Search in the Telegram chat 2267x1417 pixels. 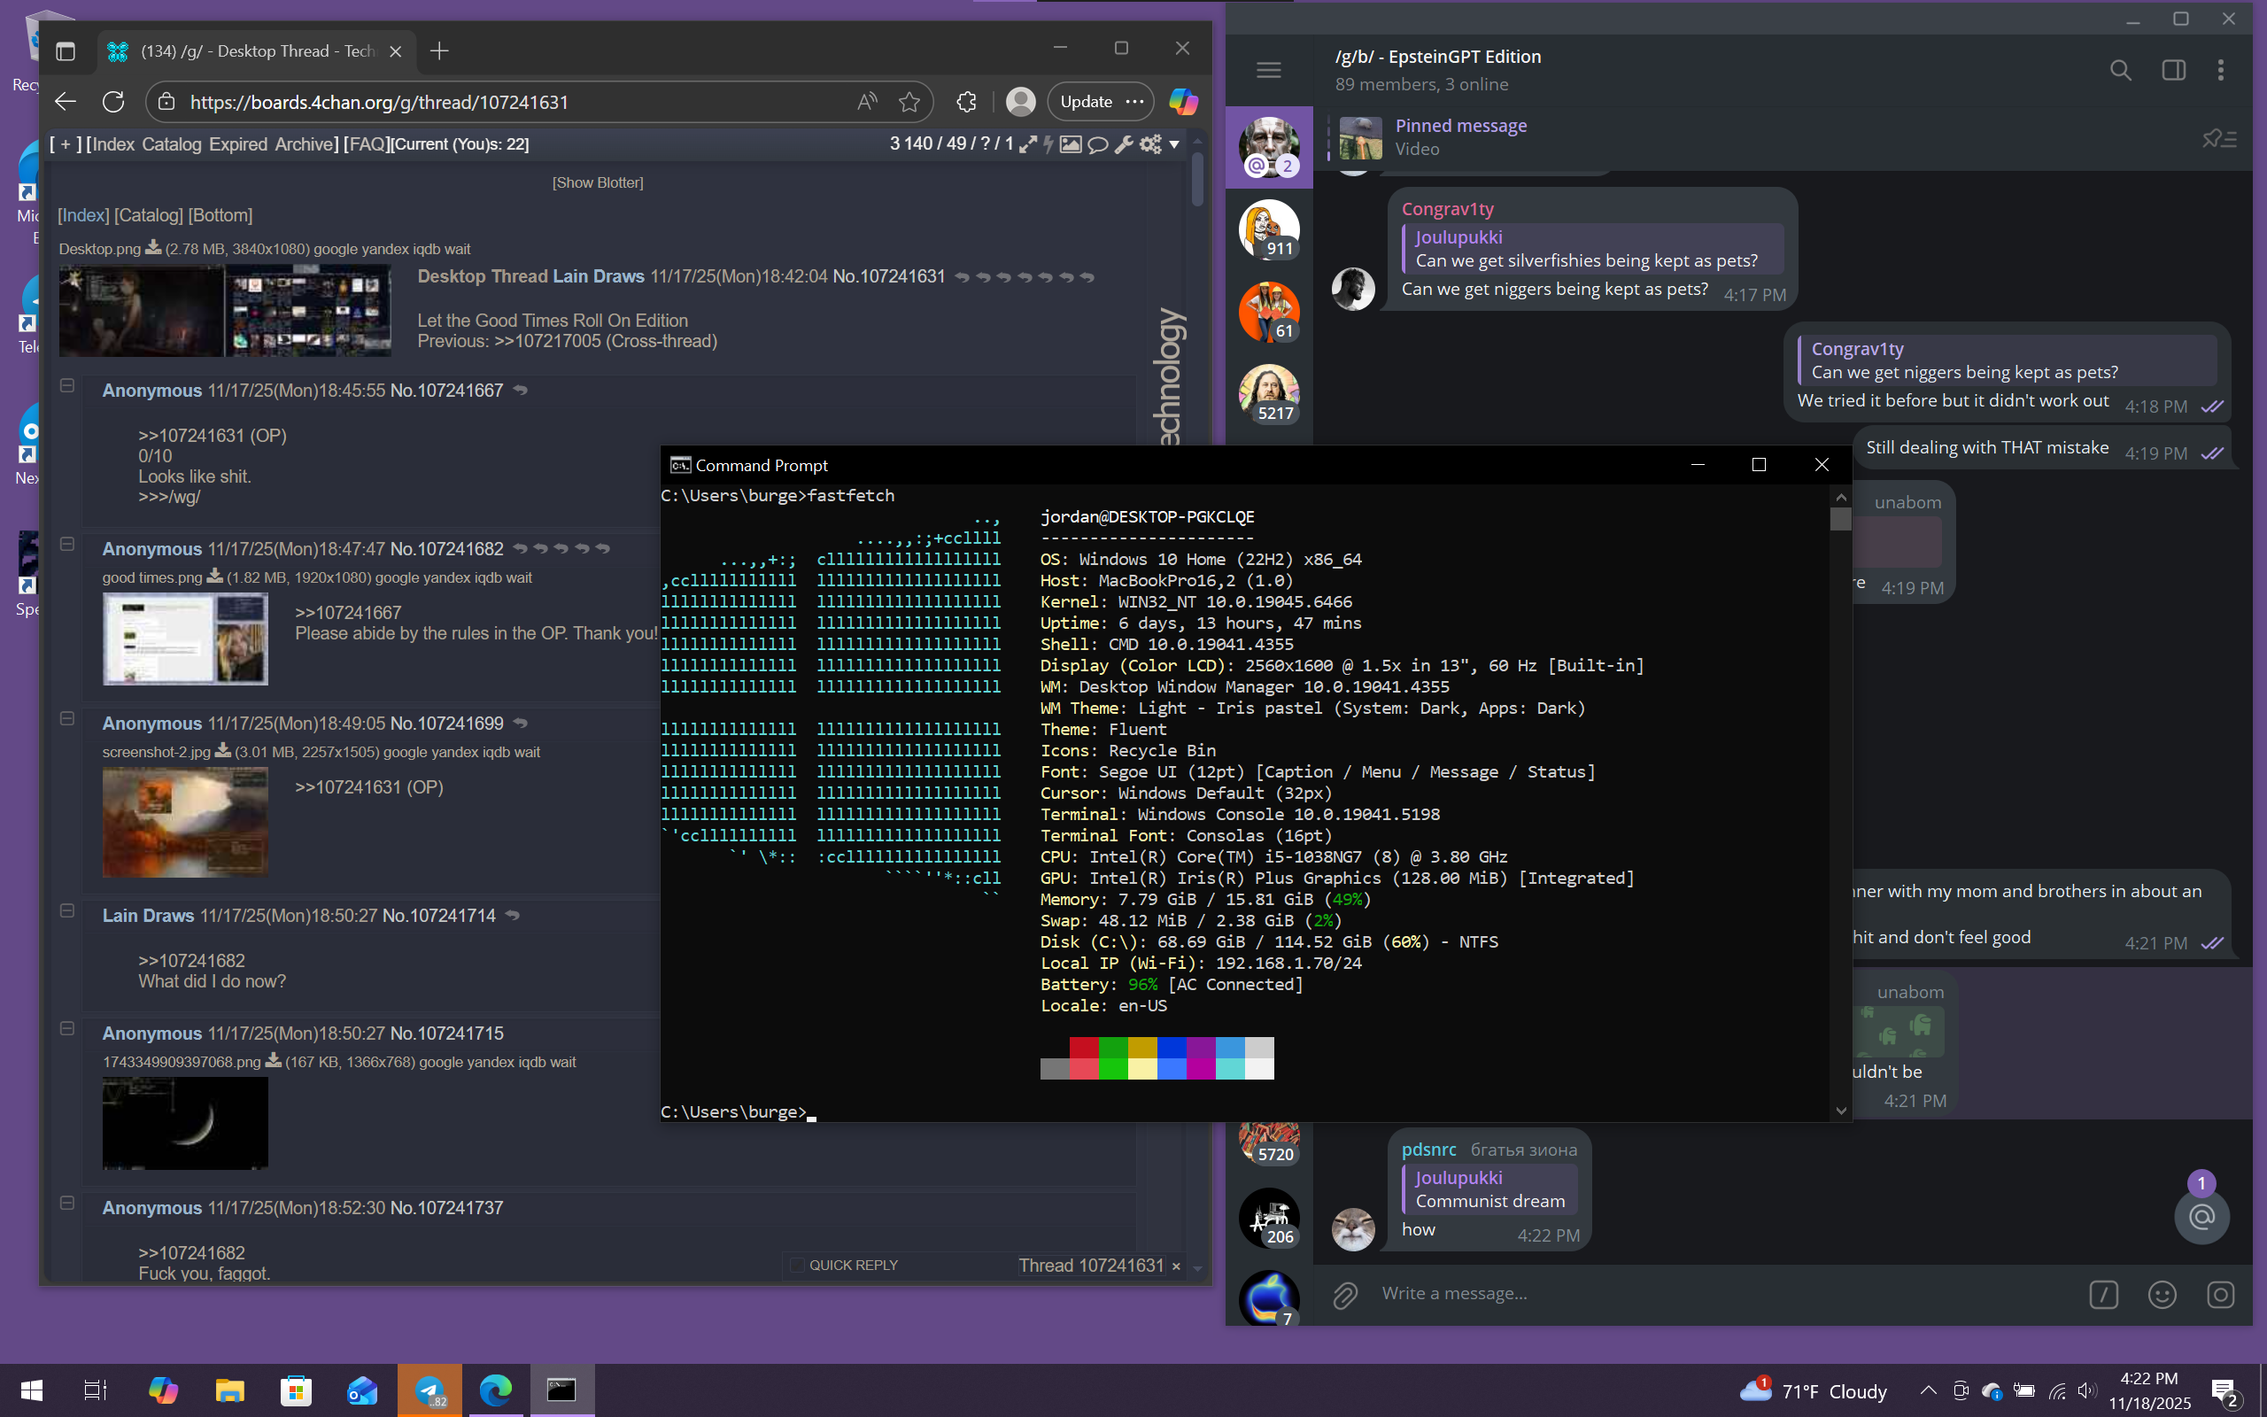[x=2121, y=70]
